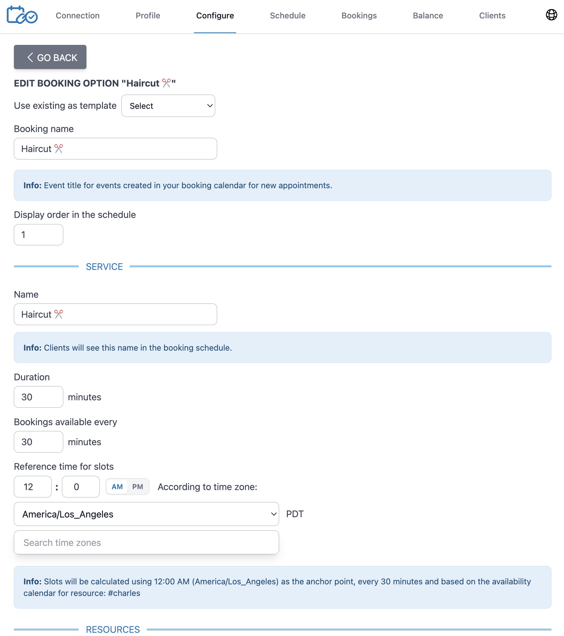Screen dimensions: 564x636
Task: Switch to the Bookings tab
Action: click(359, 15)
